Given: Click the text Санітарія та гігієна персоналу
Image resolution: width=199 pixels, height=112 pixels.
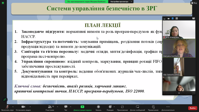Looking at the screenshot, I should click(x=50, y=52).
